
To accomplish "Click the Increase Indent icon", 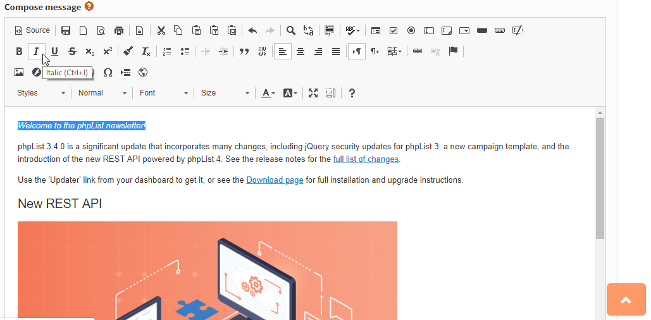I will (x=223, y=51).
